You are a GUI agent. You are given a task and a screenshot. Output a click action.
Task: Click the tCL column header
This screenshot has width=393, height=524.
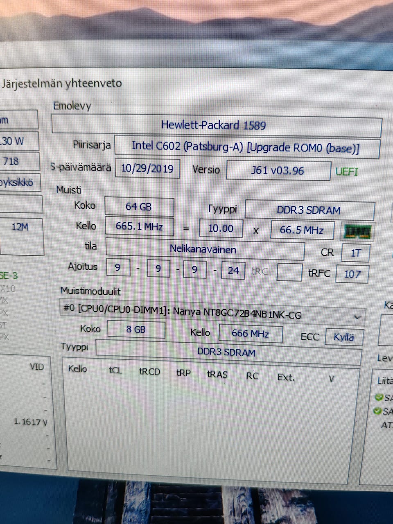tap(115, 370)
